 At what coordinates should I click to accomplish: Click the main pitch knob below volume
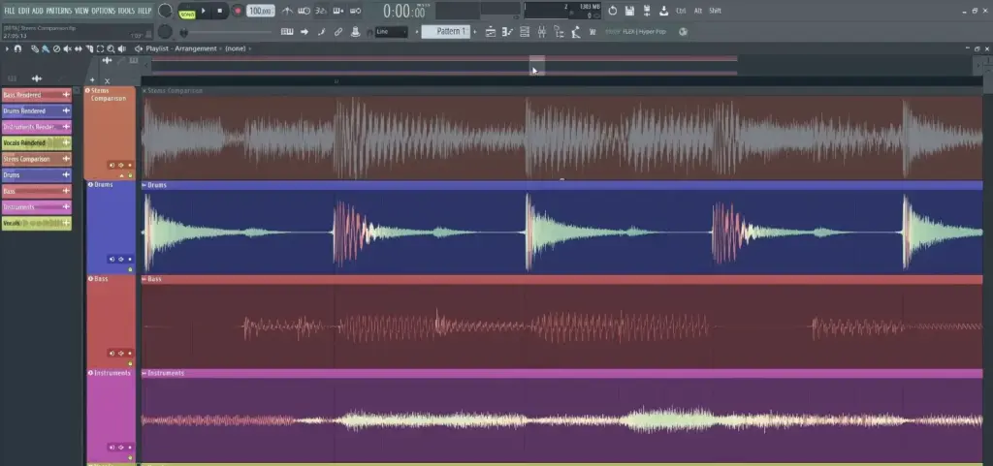coord(165,32)
